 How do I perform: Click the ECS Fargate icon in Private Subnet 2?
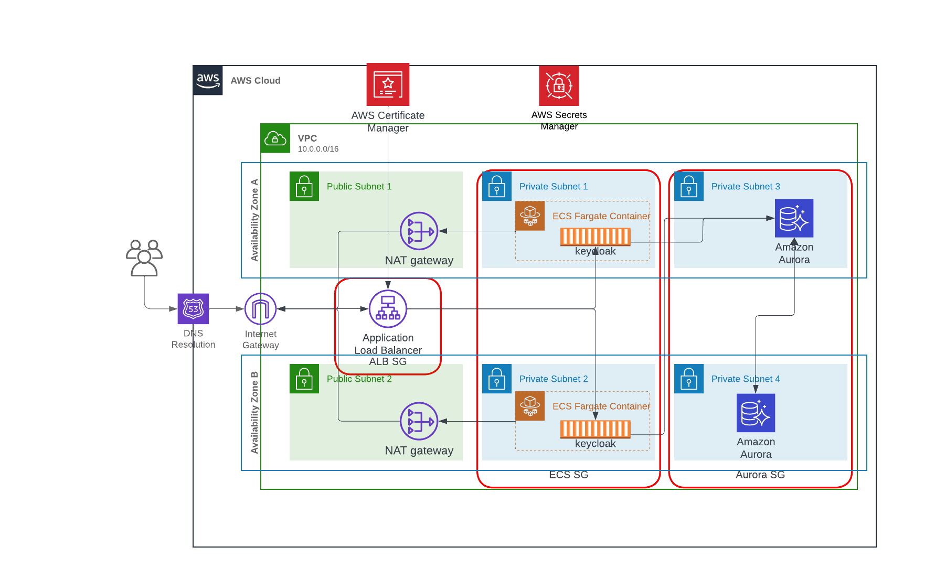click(x=530, y=406)
